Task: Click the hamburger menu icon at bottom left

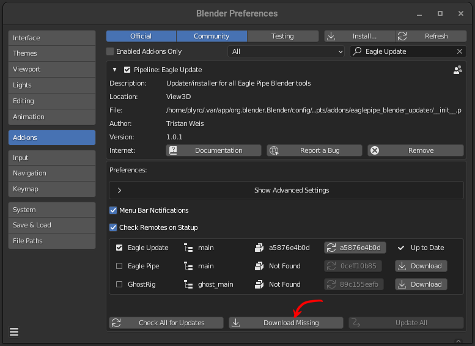Action: click(14, 332)
